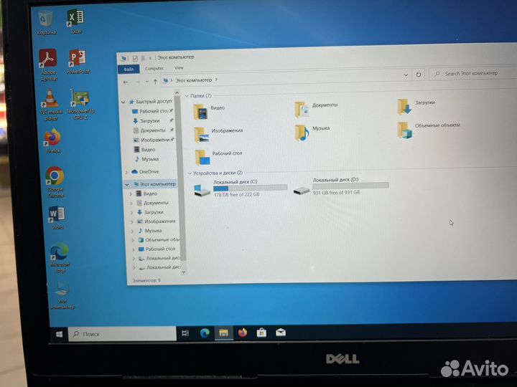Click the properties checkmark in quick access toolbar
Viewport: 517px width, 387px height.
click(x=135, y=59)
